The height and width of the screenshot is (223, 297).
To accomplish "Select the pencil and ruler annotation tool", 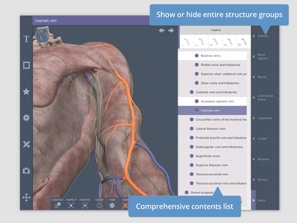I will (x=26, y=144).
